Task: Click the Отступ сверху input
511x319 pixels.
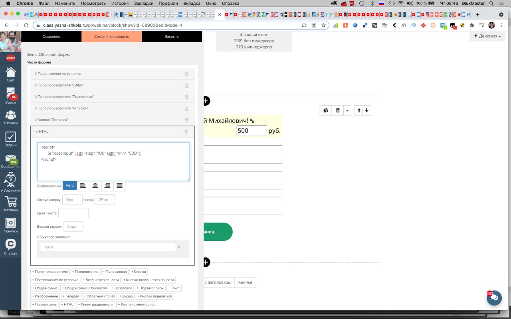Action: click(73, 199)
